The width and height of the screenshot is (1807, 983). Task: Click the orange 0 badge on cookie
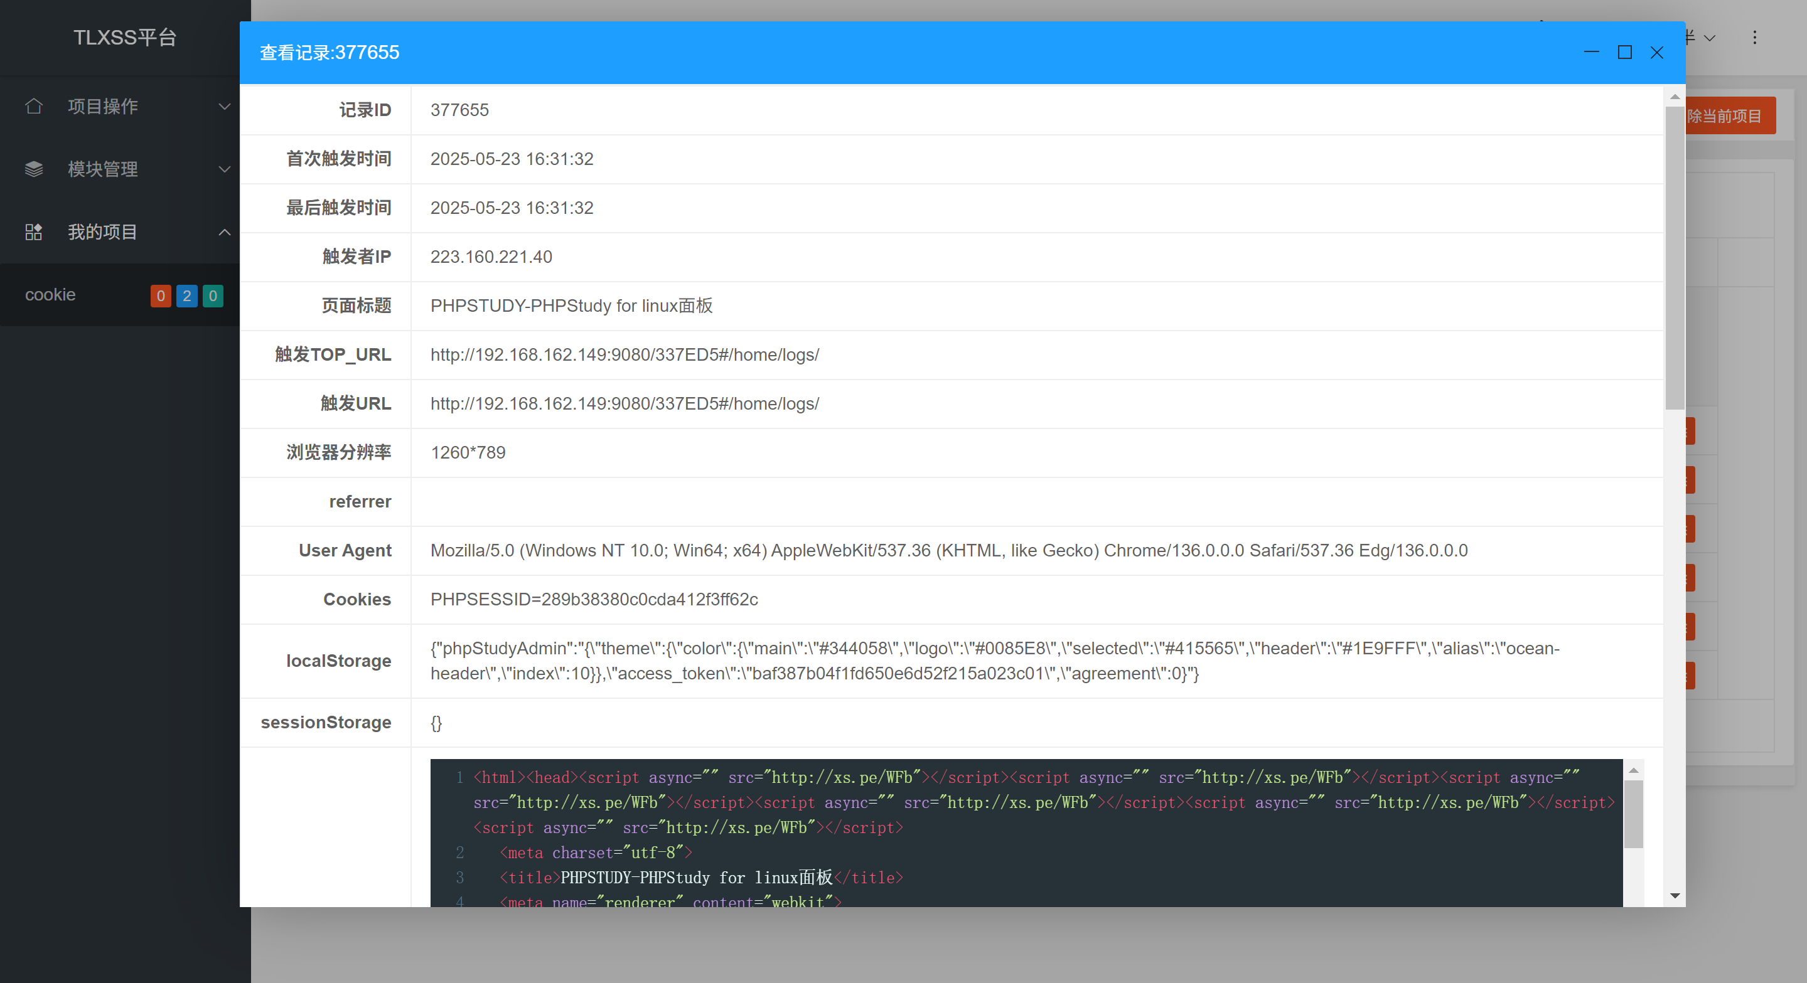click(161, 296)
